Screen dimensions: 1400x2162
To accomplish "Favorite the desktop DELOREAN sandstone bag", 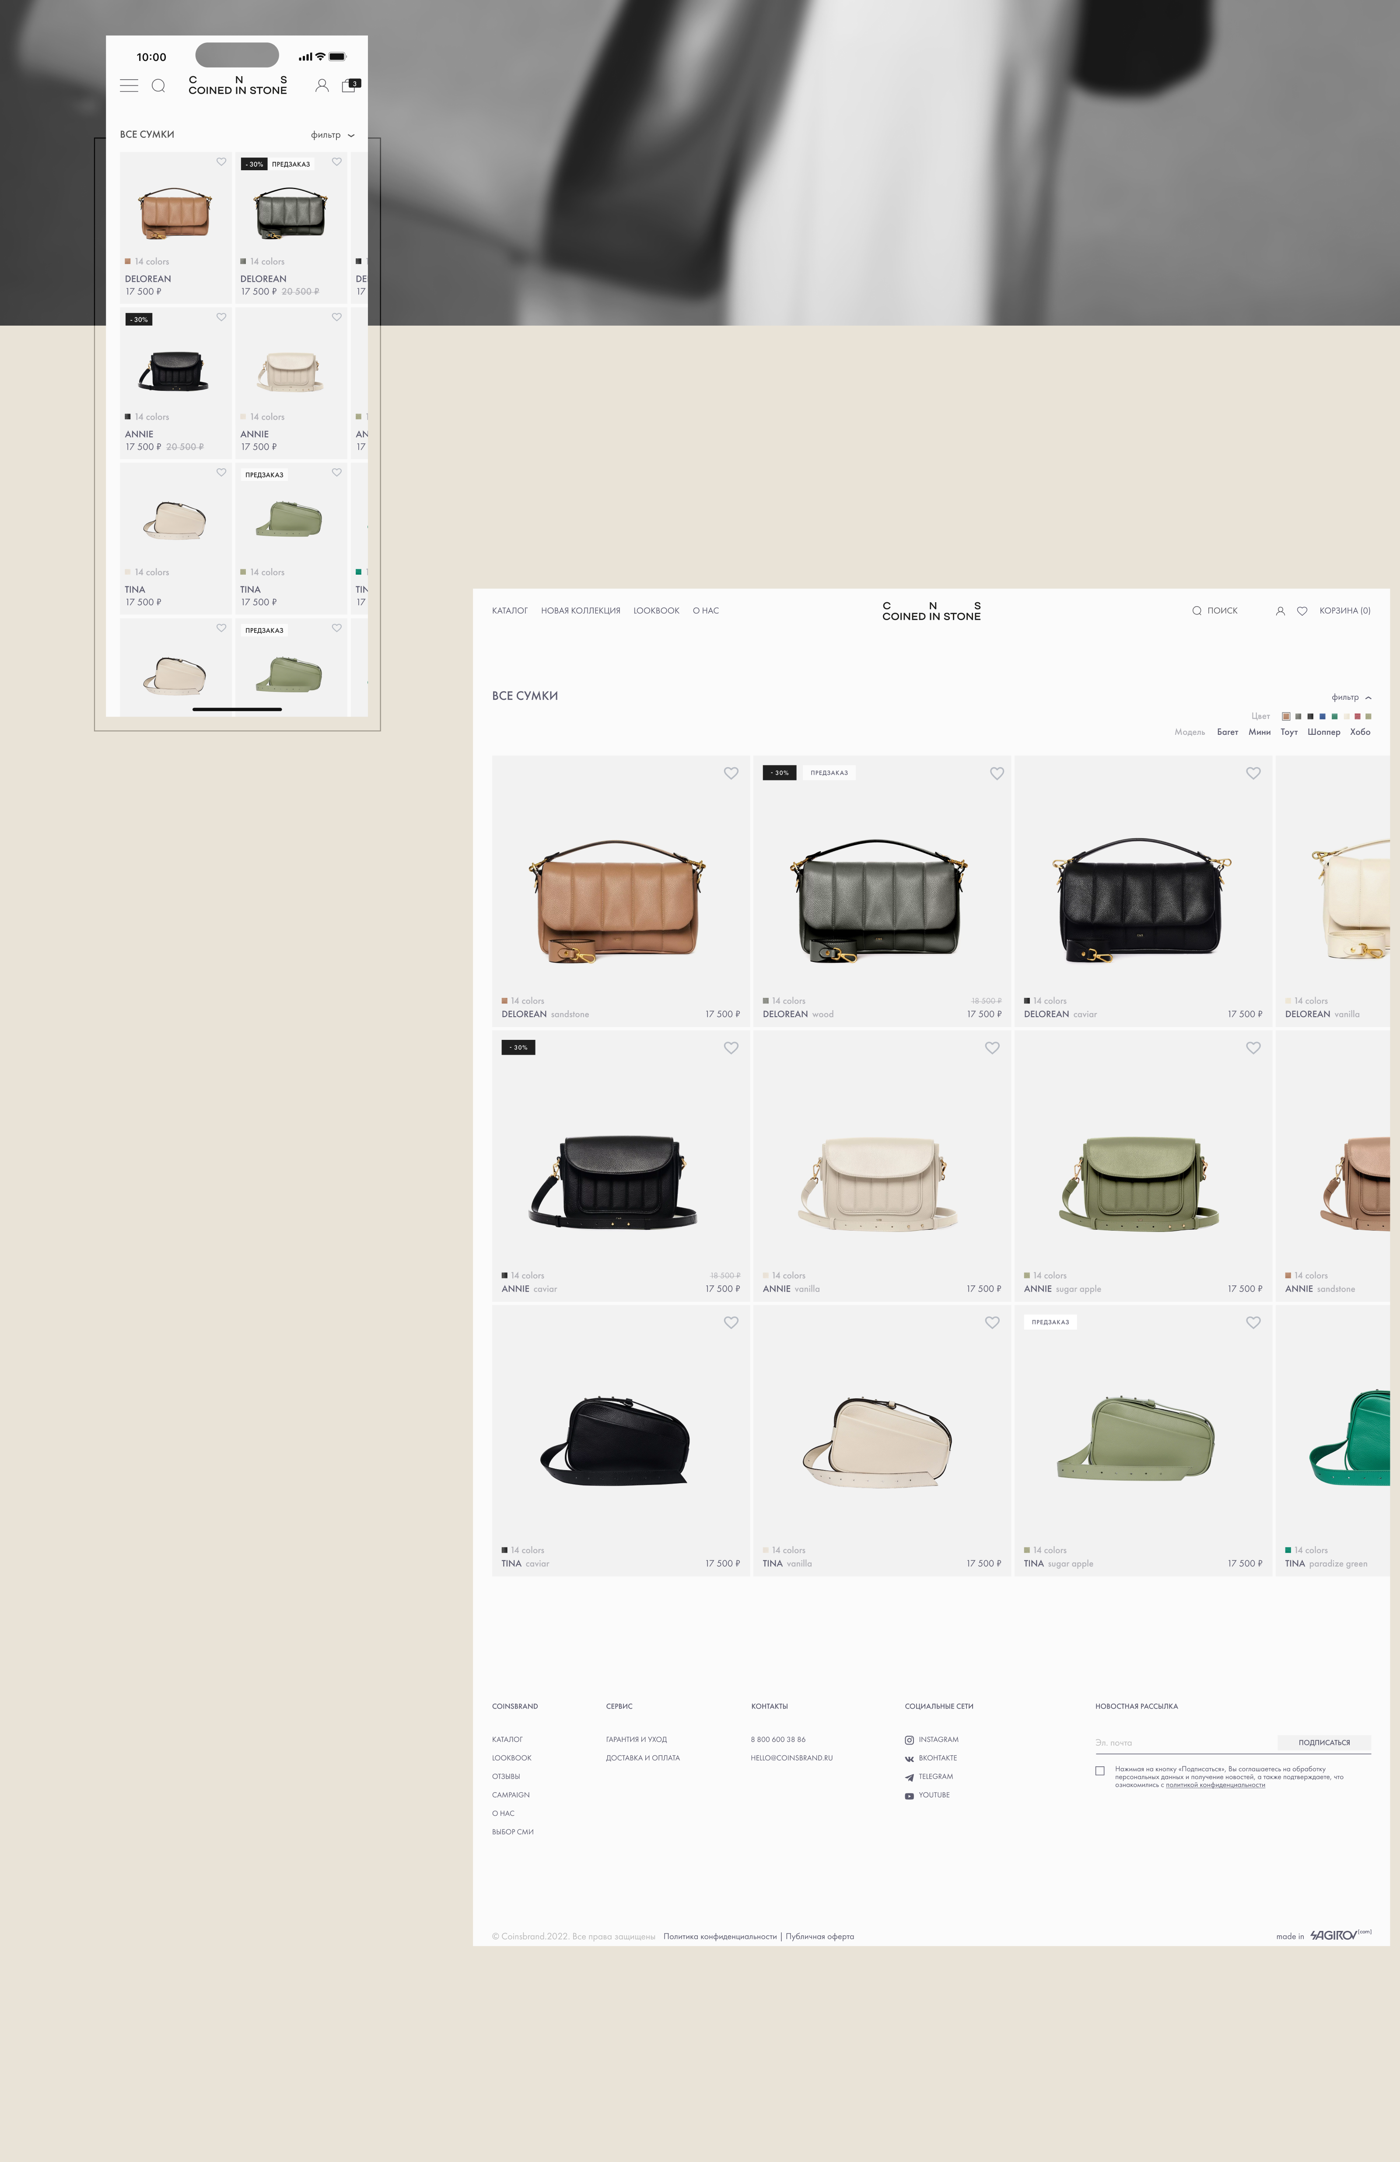I will click(x=731, y=773).
